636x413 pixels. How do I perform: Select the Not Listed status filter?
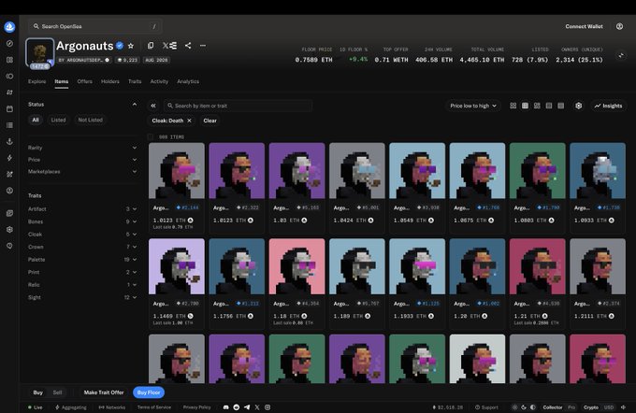[x=91, y=120]
